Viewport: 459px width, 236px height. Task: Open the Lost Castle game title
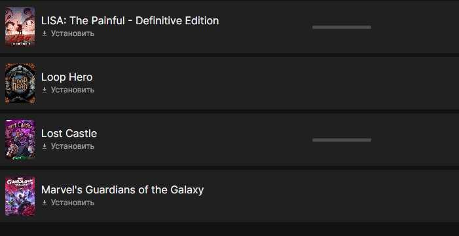pos(69,133)
